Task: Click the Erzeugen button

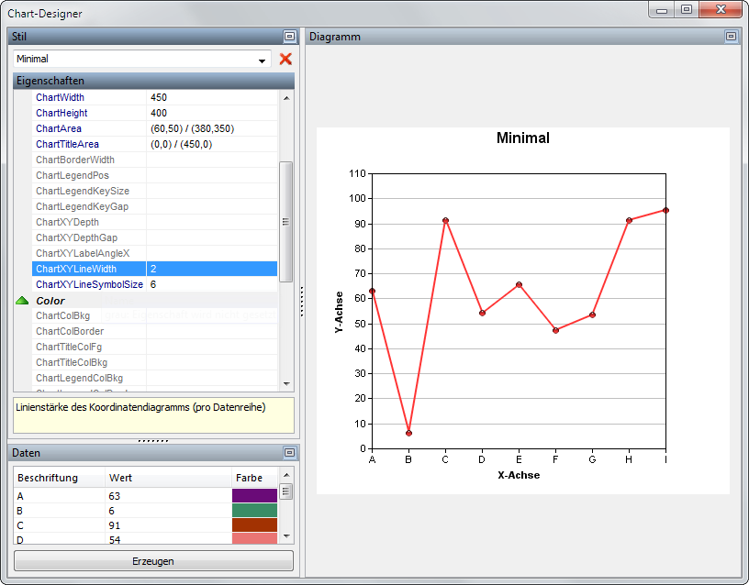Action: [153, 561]
